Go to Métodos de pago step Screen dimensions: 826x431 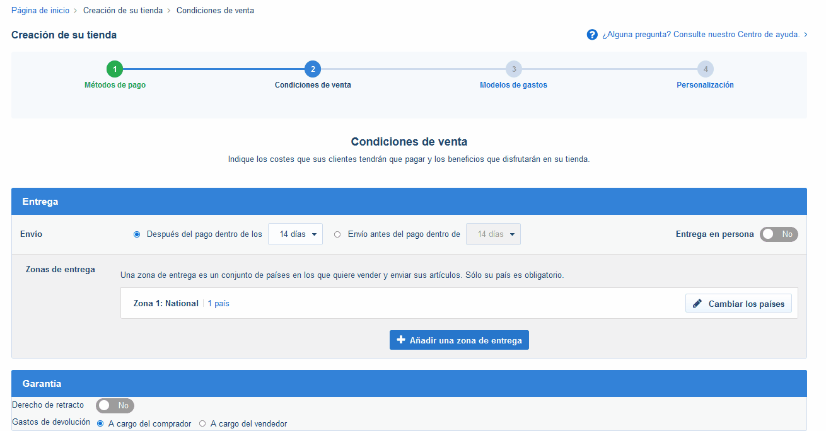point(115,85)
